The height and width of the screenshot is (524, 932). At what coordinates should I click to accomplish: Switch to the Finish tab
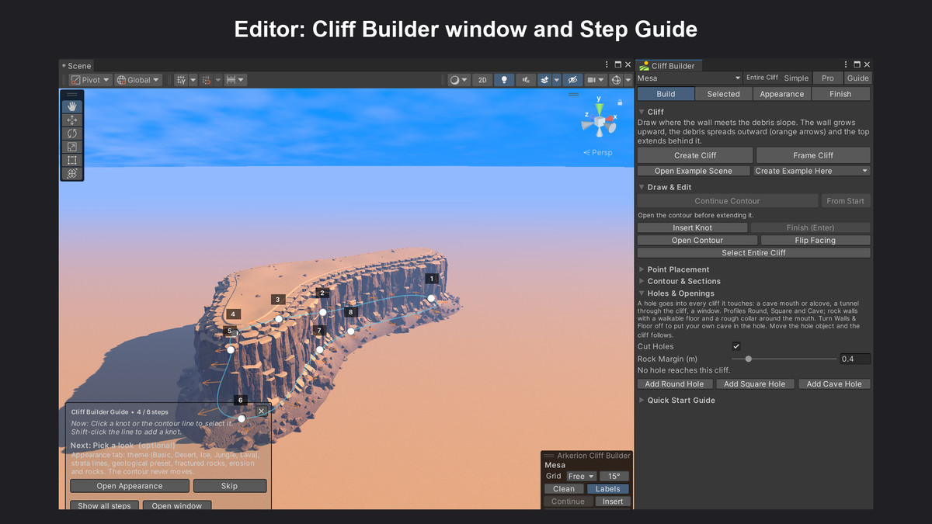840,94
